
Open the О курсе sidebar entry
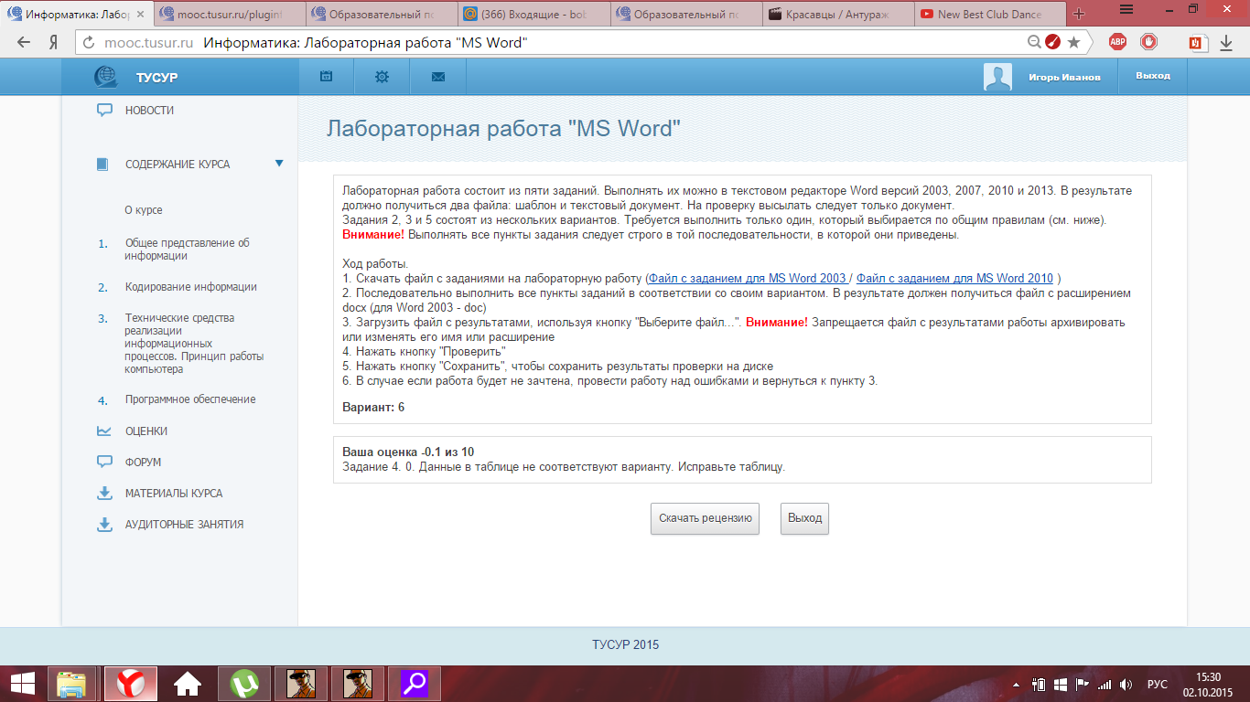pyautogui.click(x=144, y=210)
